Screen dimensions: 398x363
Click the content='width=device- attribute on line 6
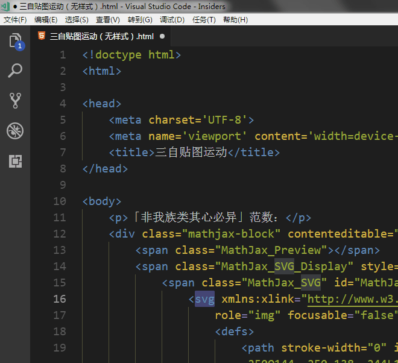(326, 136)
